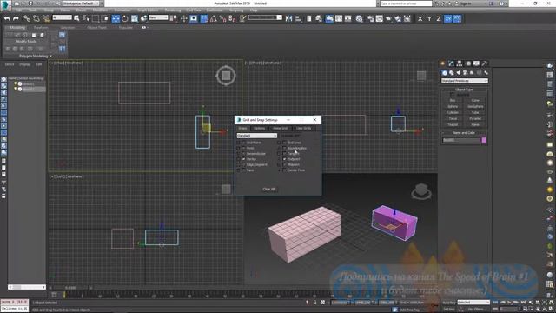
Task: Toggle Midpoint snap checkbox
Action: click(284, 165)
